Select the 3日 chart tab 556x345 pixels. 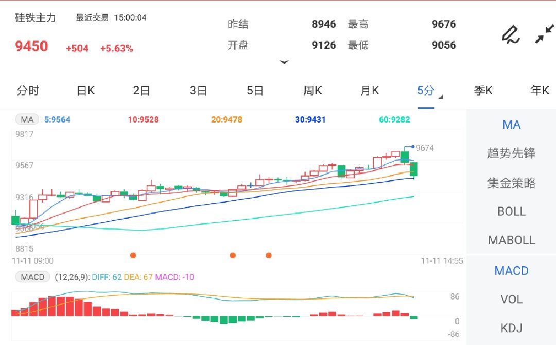click(x=198, y=90)
